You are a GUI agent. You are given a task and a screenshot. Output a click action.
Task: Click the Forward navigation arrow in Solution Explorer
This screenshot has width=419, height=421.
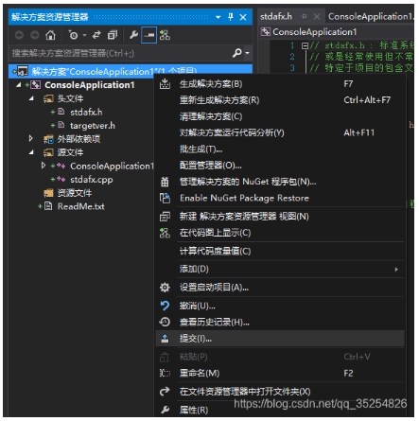(x=34, y=35)
